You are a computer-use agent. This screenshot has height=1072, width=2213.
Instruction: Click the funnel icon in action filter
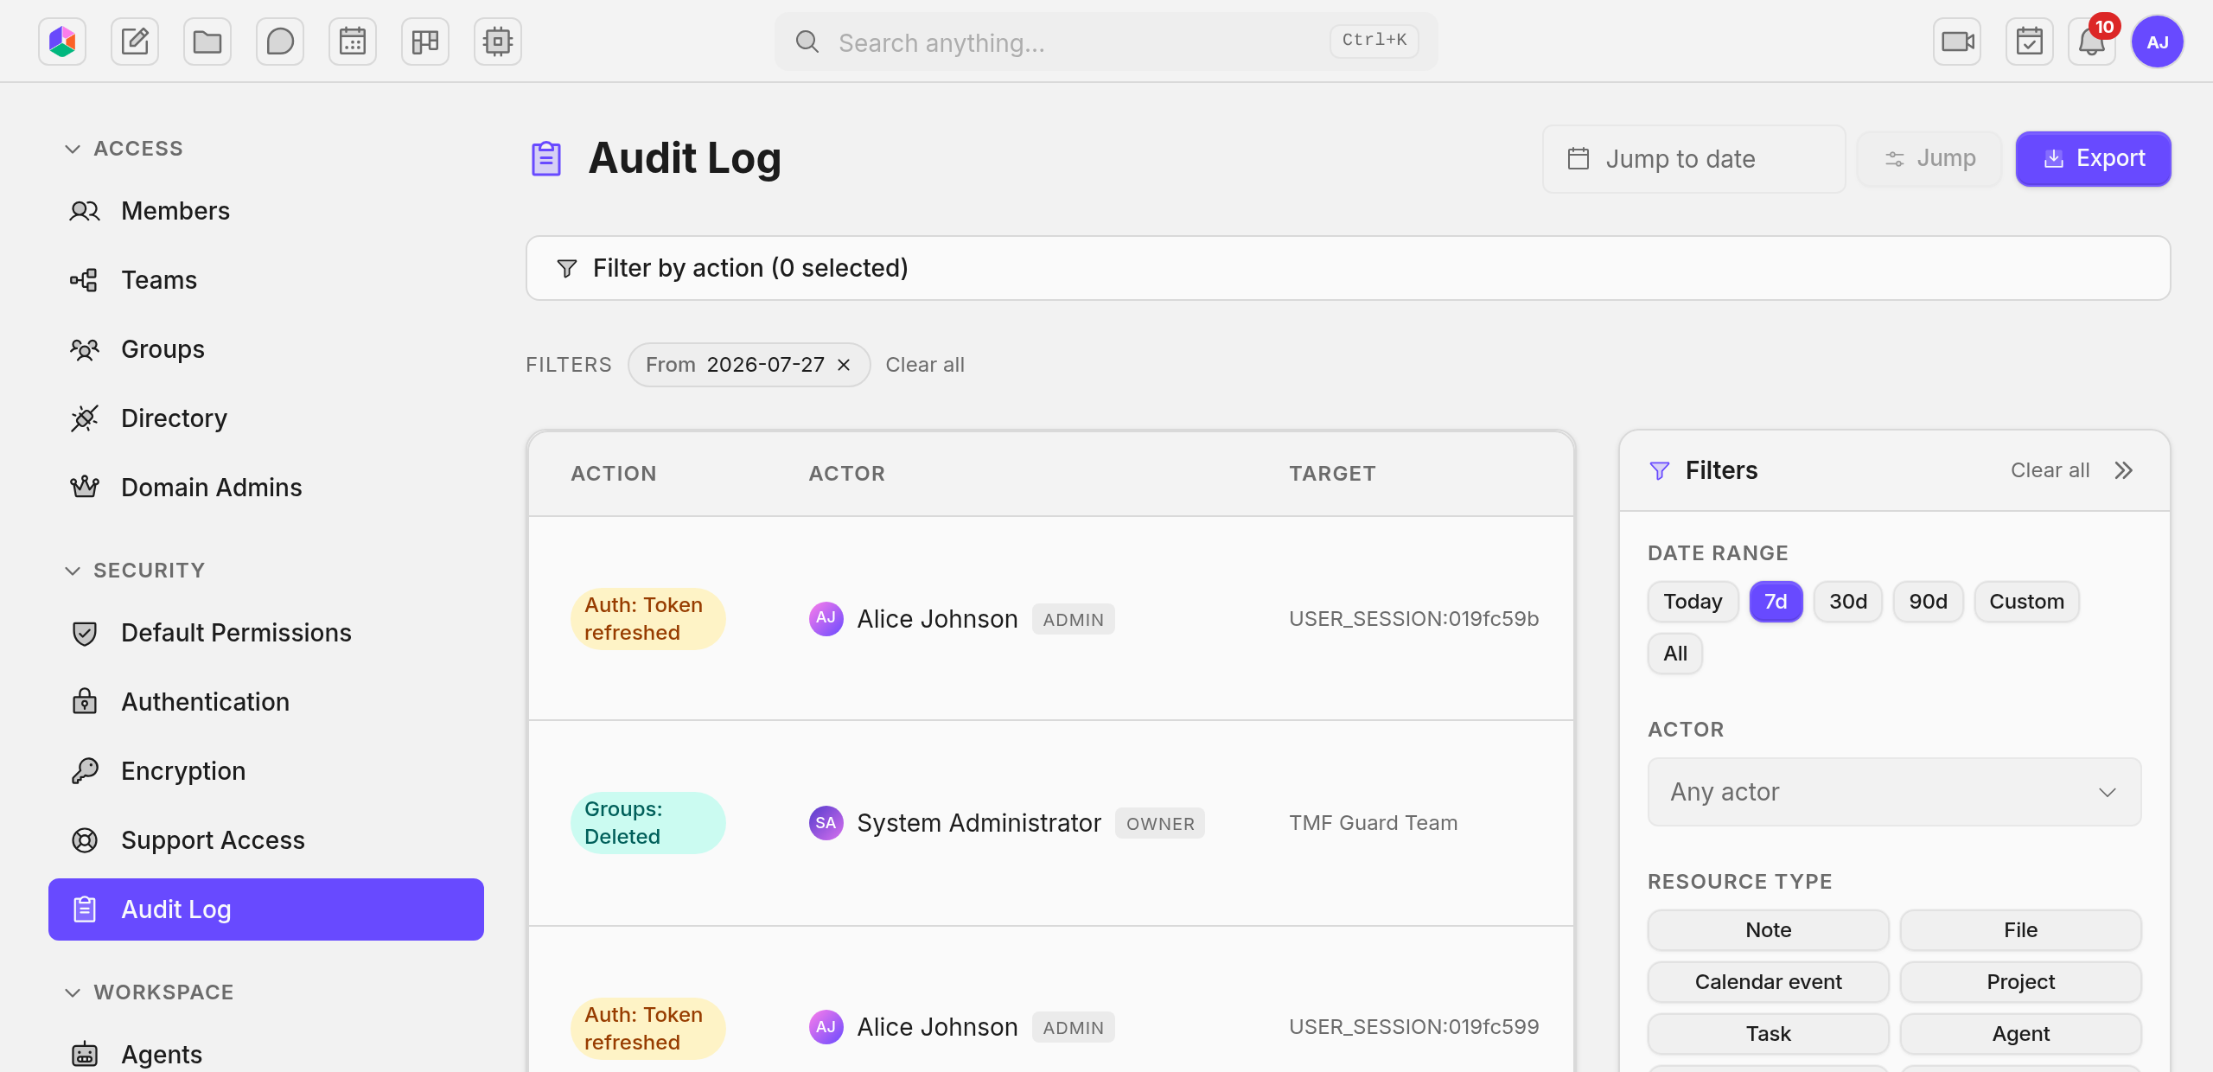click(x=567, y=269)
